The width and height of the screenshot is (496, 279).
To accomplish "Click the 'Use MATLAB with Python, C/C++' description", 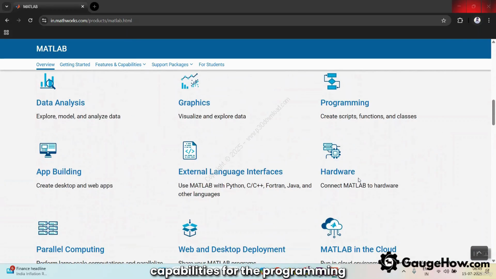I will coord(245,190).
